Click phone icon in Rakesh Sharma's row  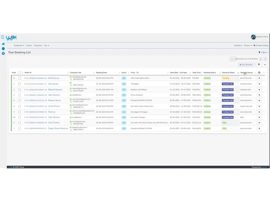point(71,90)
